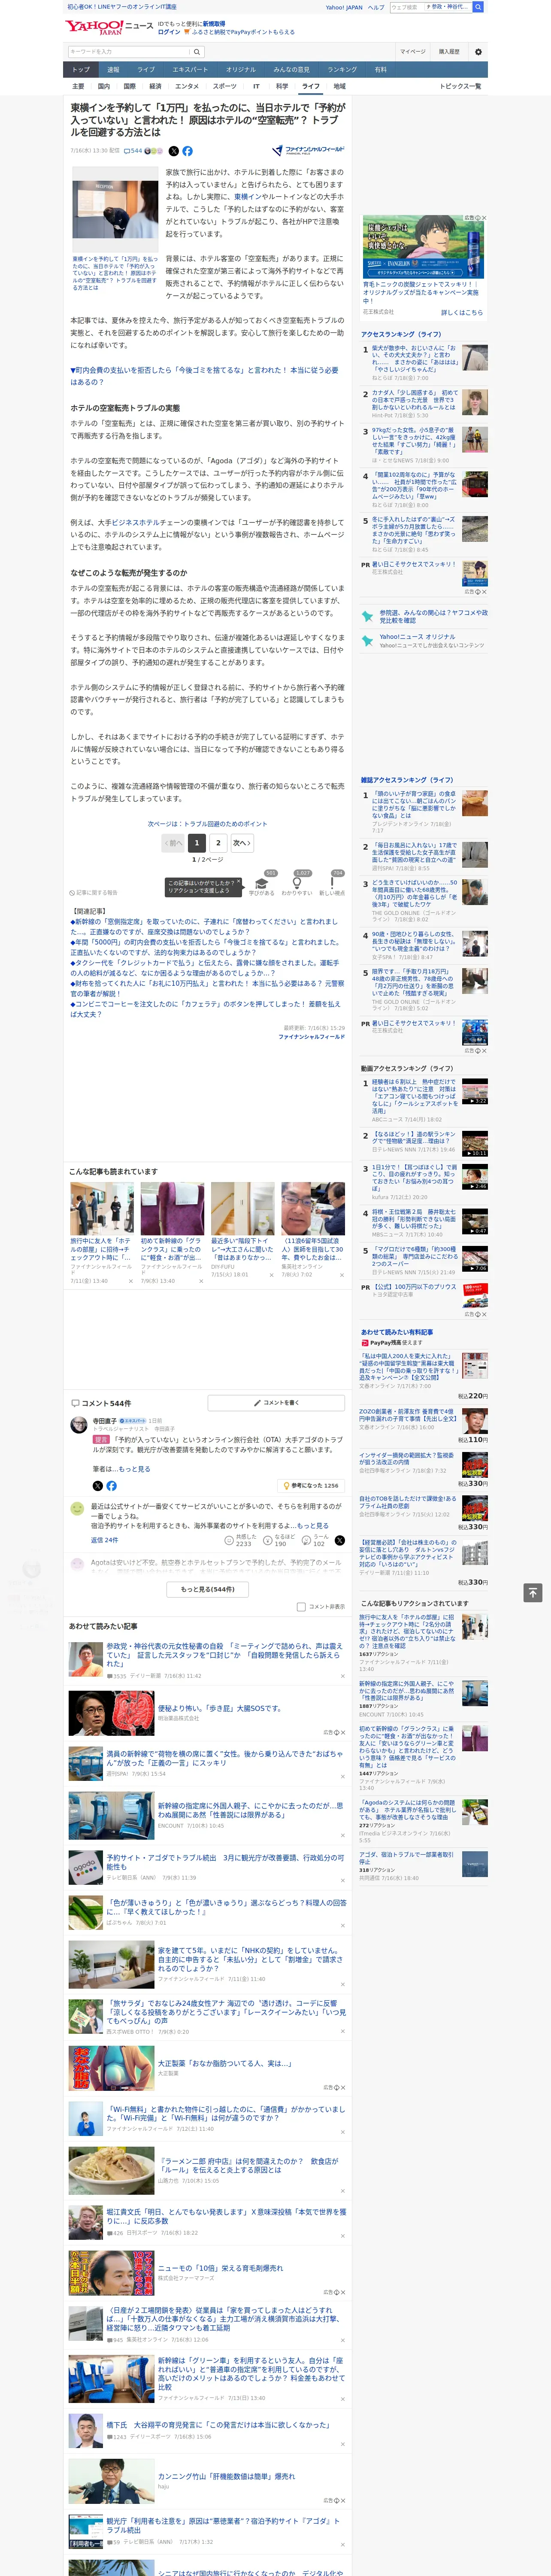551x2576 pixels.
Task: Open the エキスパート navigation tab
Action: click(x=190, y=70)
